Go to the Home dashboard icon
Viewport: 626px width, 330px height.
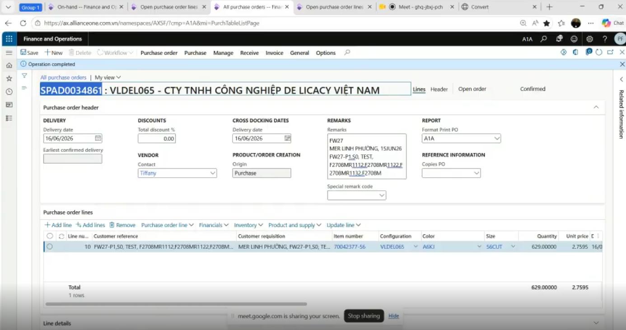tap(9, 65)
